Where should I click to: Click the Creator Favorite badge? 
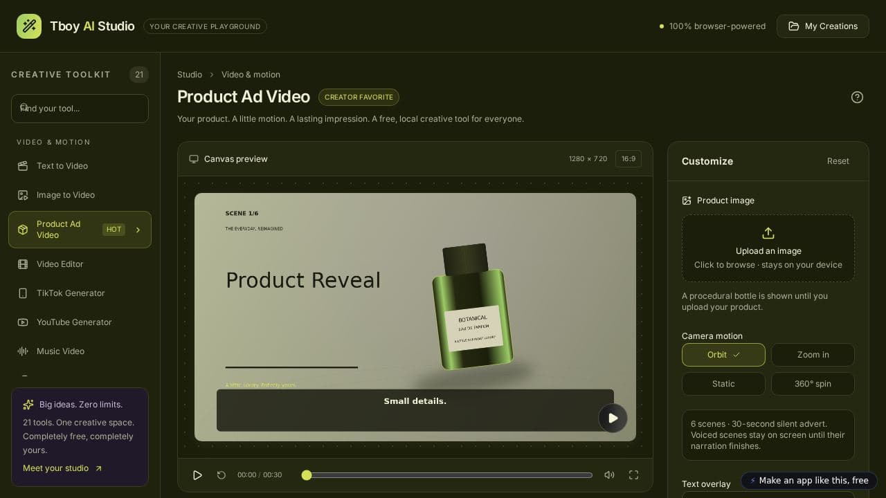(x=359, y=97)
